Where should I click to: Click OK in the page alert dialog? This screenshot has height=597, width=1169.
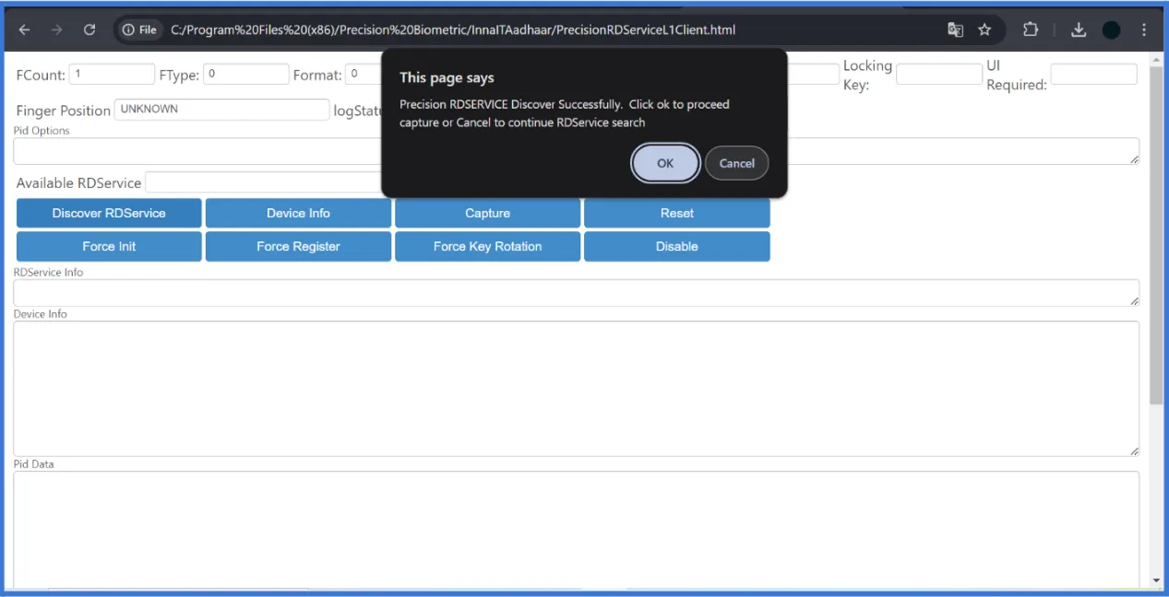[x=665, y=163]
